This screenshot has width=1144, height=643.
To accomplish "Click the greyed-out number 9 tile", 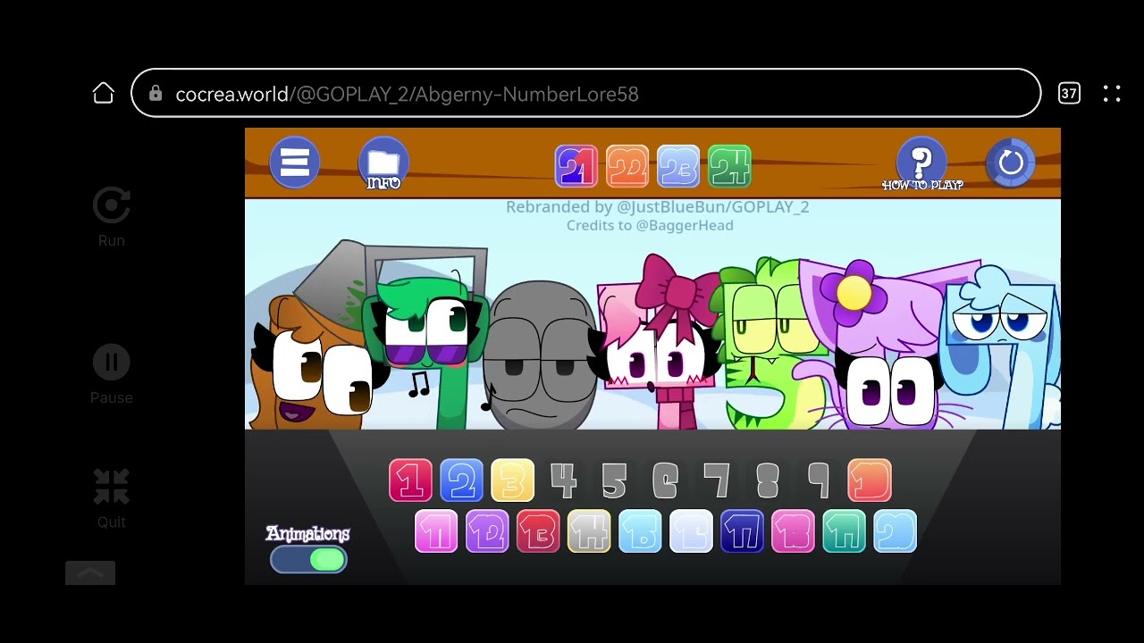I will [x=818, y=480].
